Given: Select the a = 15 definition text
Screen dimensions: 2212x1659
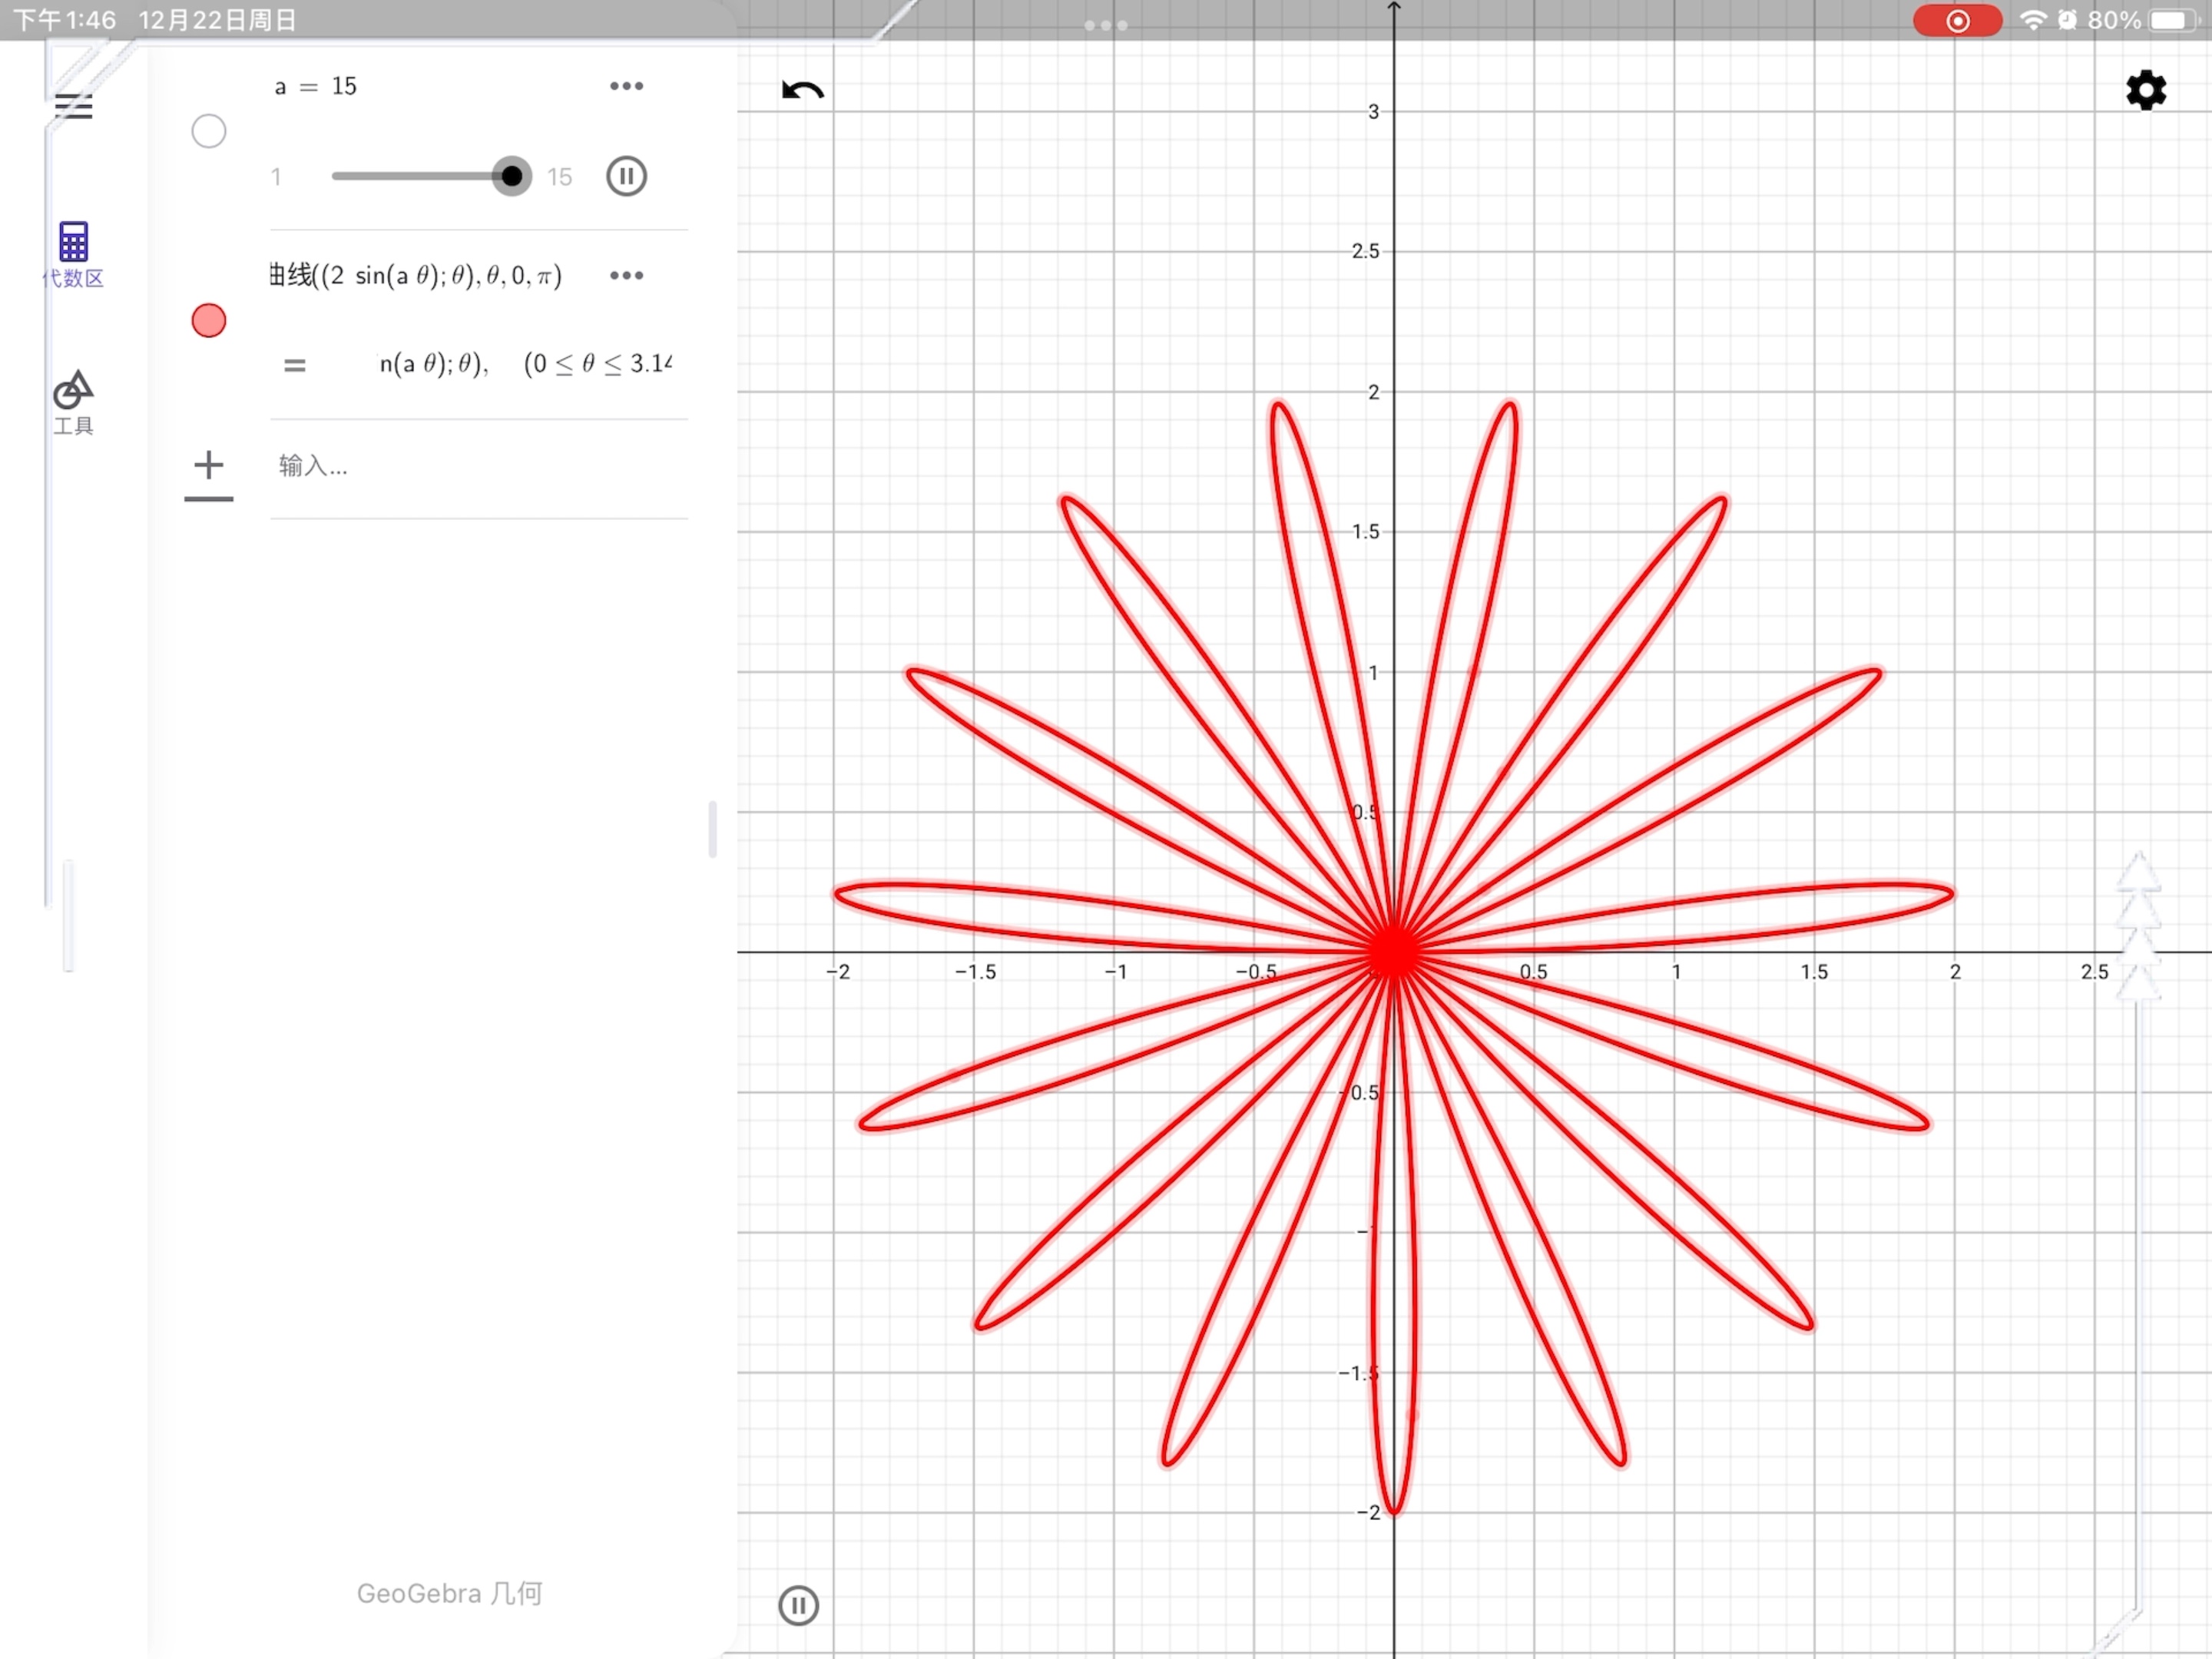Looking at the screenshot, I should [x=316, y=86].
